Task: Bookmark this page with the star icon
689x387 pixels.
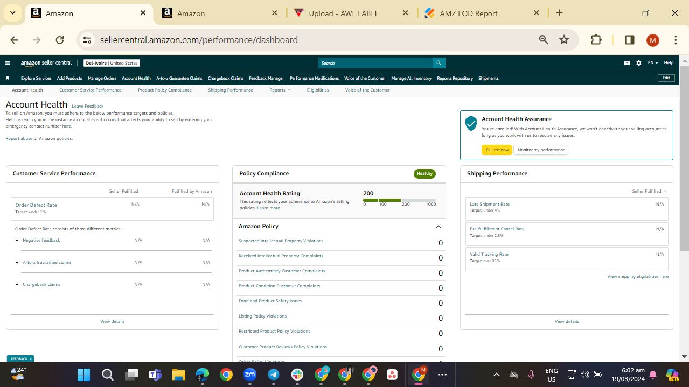Action: click(564, 40)
